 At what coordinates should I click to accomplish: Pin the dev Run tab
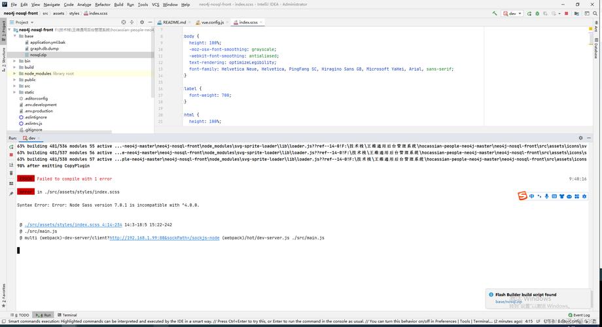[x=11, y=194]
